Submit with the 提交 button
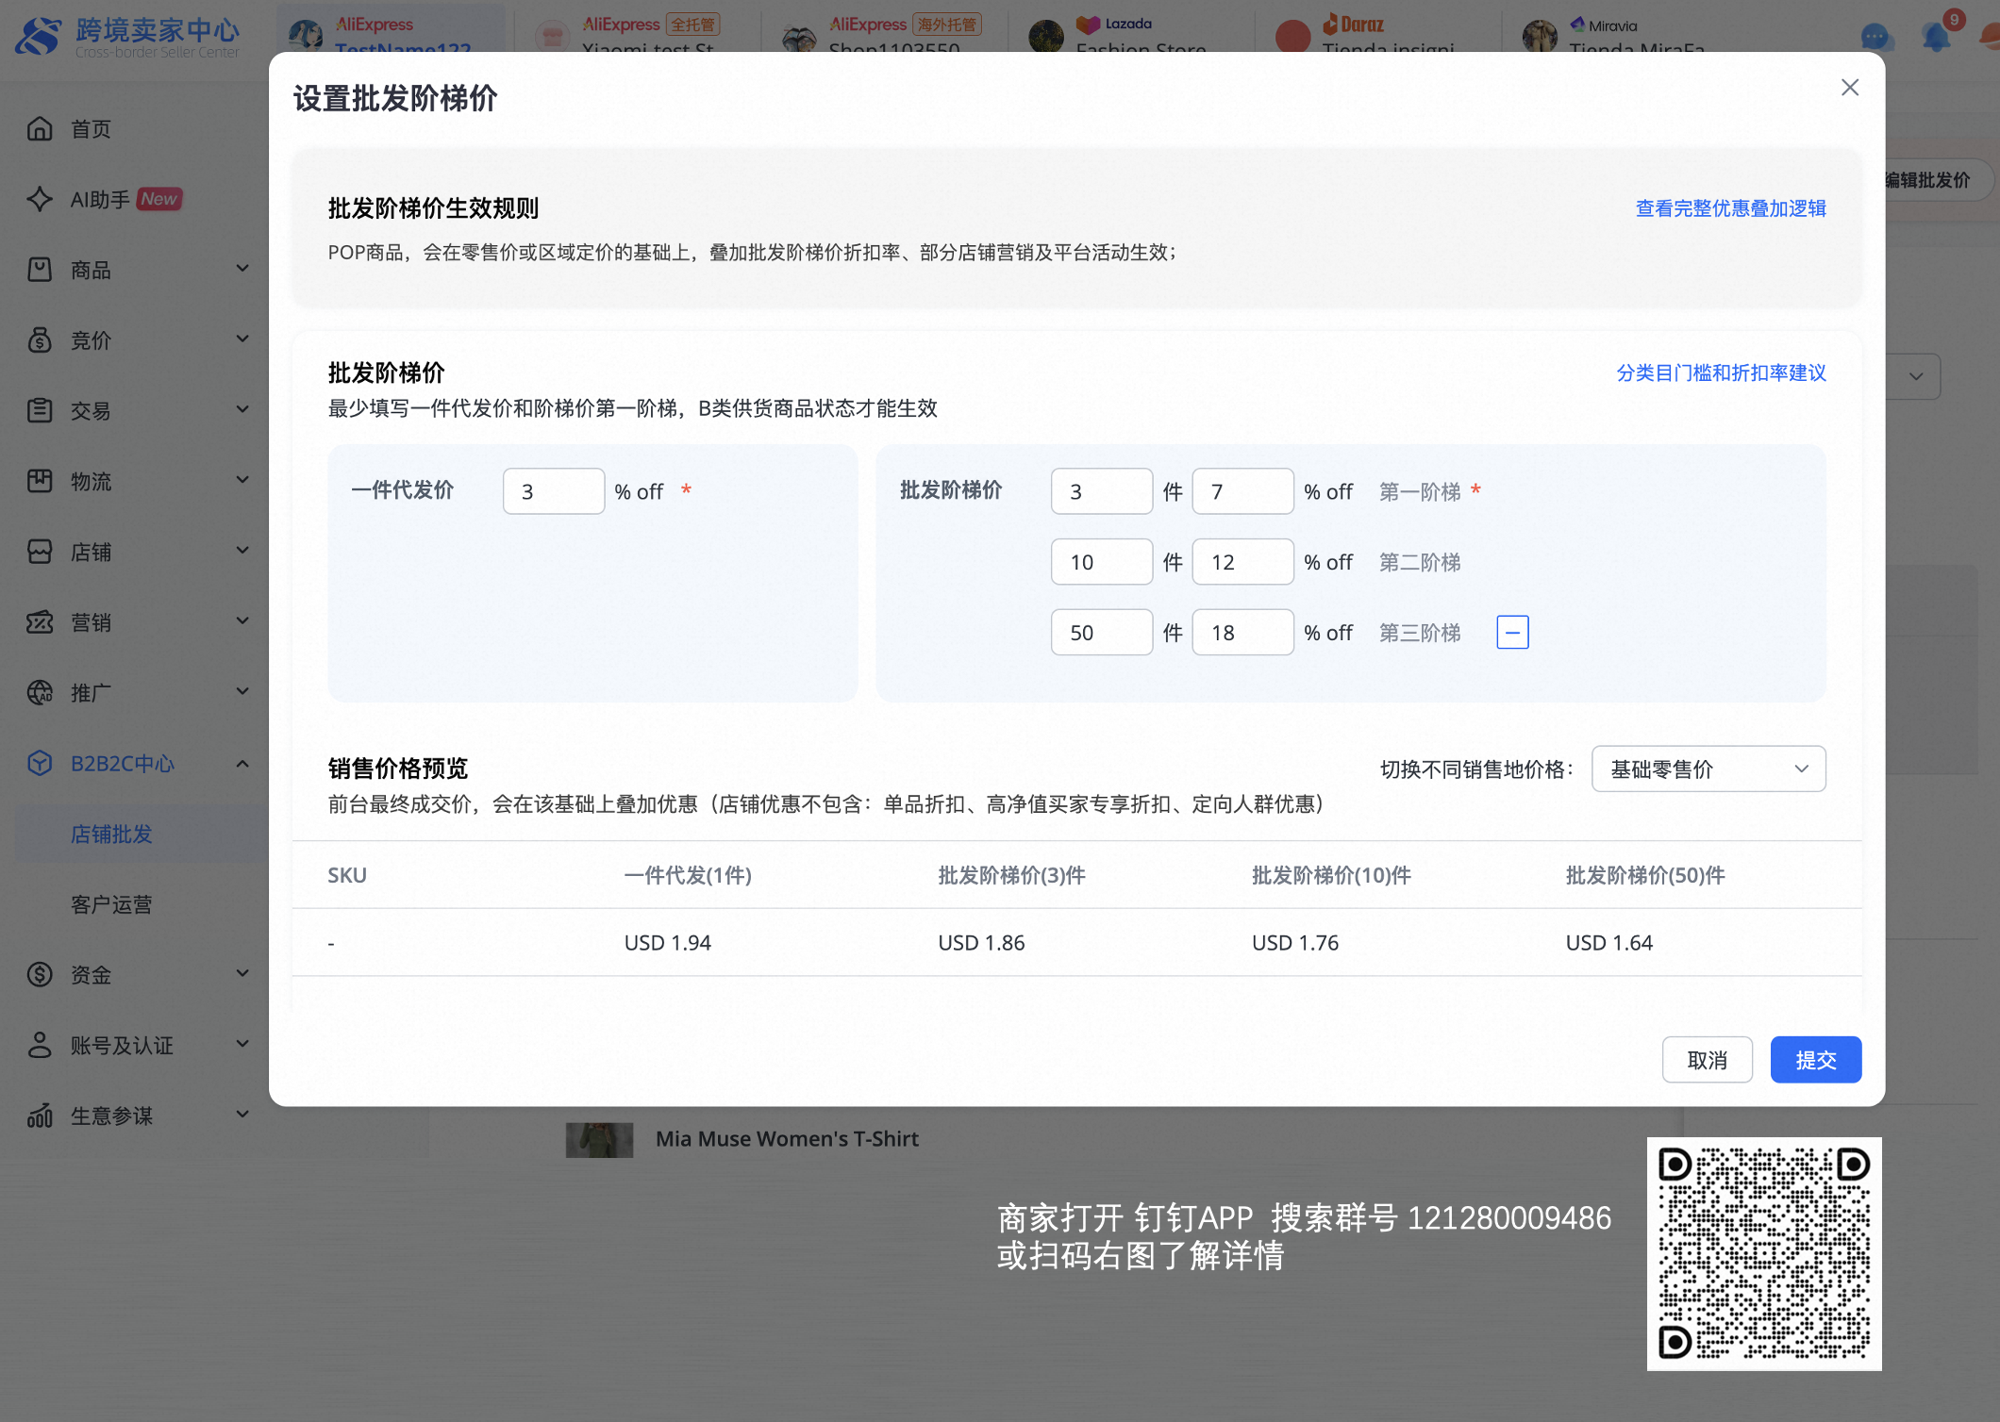2000x1422 pixels. pos(1815,1059)
